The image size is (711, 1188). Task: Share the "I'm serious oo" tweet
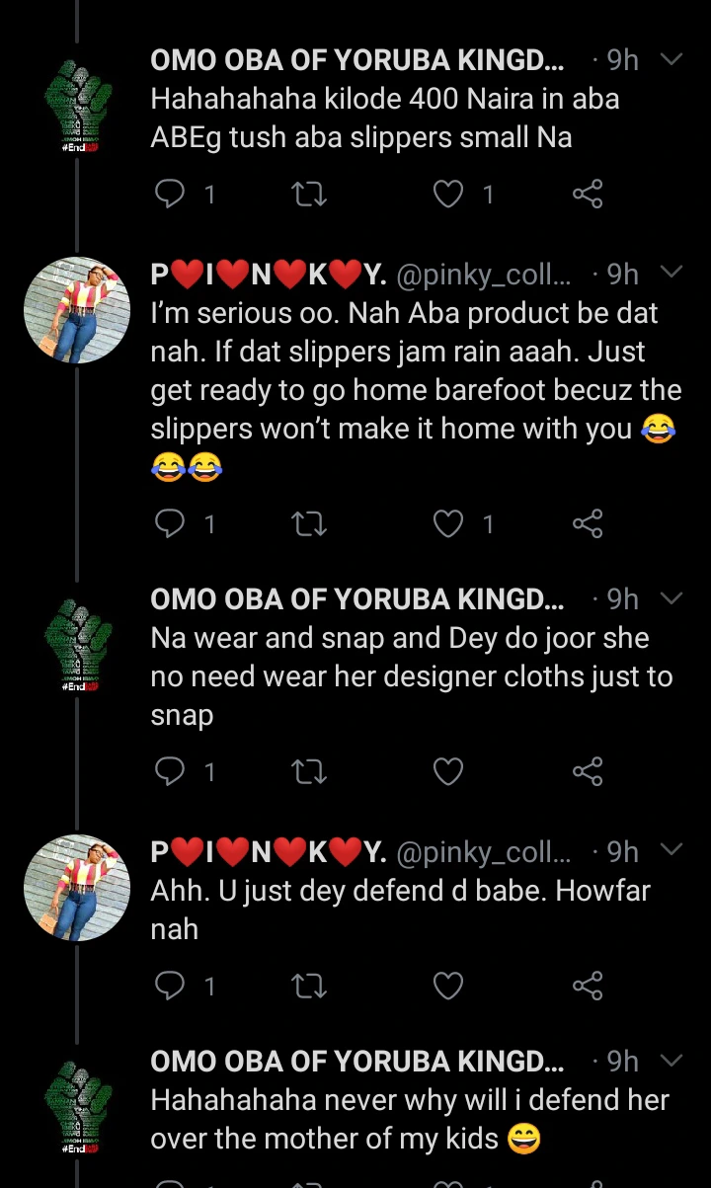(x=588, y=523)
